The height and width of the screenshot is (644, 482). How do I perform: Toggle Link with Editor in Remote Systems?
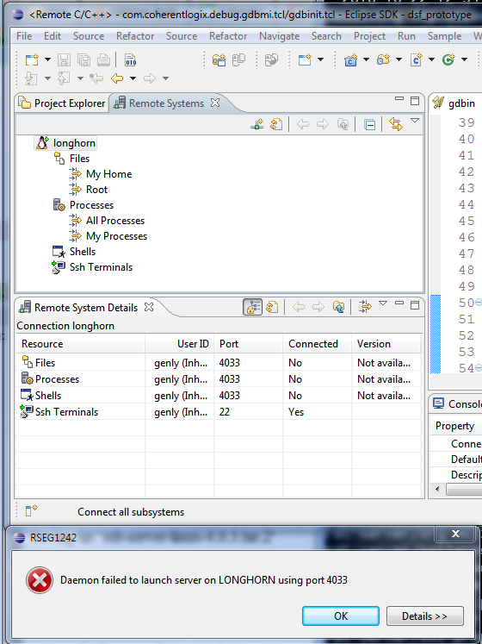[x=396, y=124]
